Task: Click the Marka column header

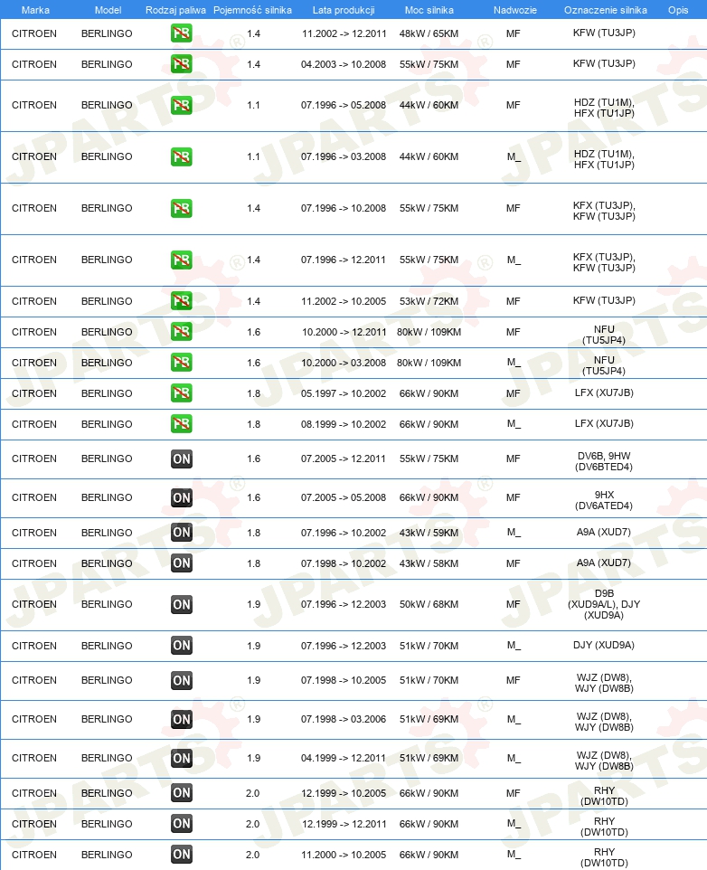Action: (35, 10)
